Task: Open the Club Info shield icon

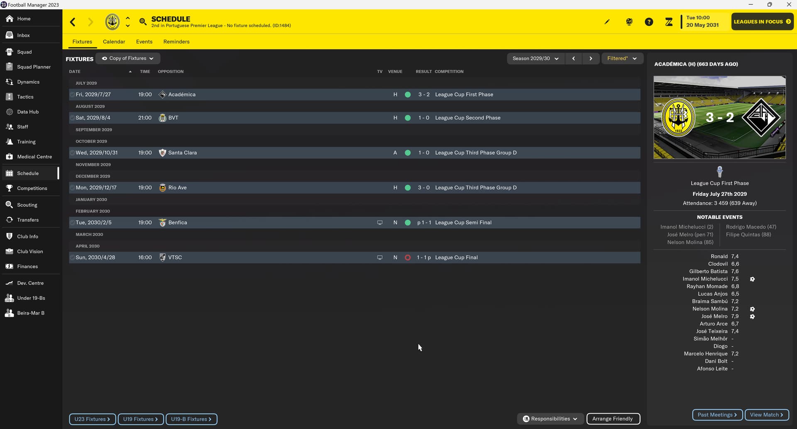Action: click(10, 236)
